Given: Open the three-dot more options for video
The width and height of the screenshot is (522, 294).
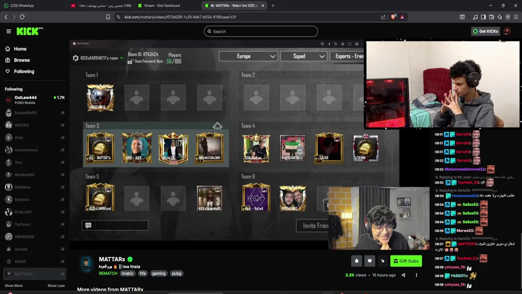Looking at the screenshot, I should [416, 275].
